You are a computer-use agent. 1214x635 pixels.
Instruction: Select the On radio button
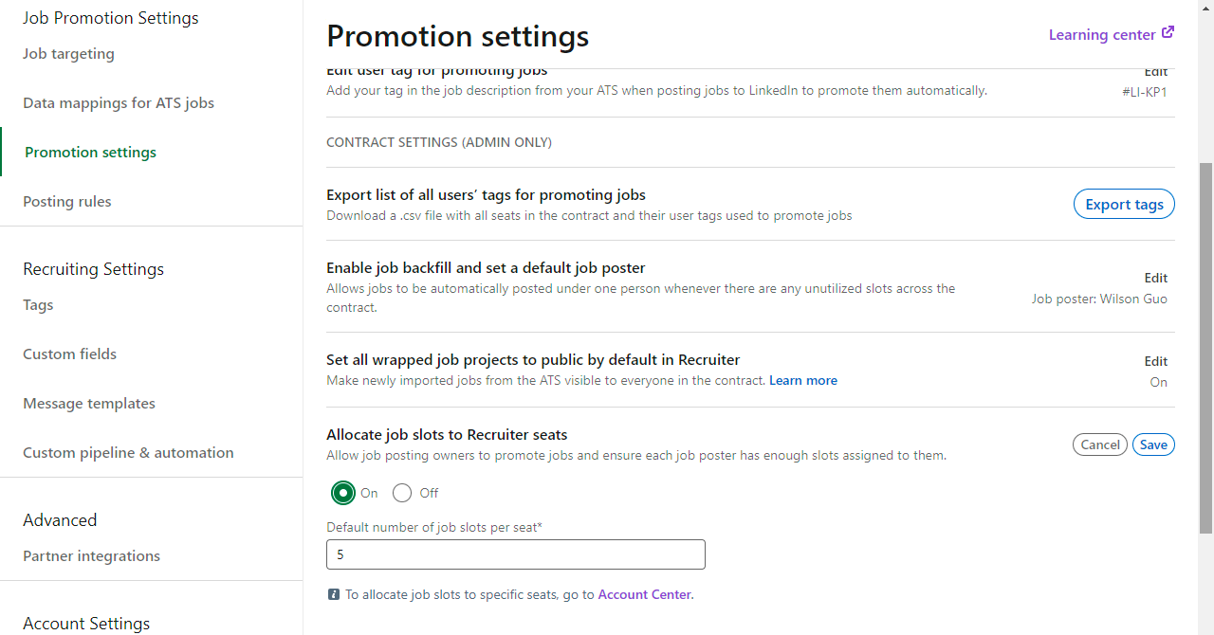pos(342,493)
